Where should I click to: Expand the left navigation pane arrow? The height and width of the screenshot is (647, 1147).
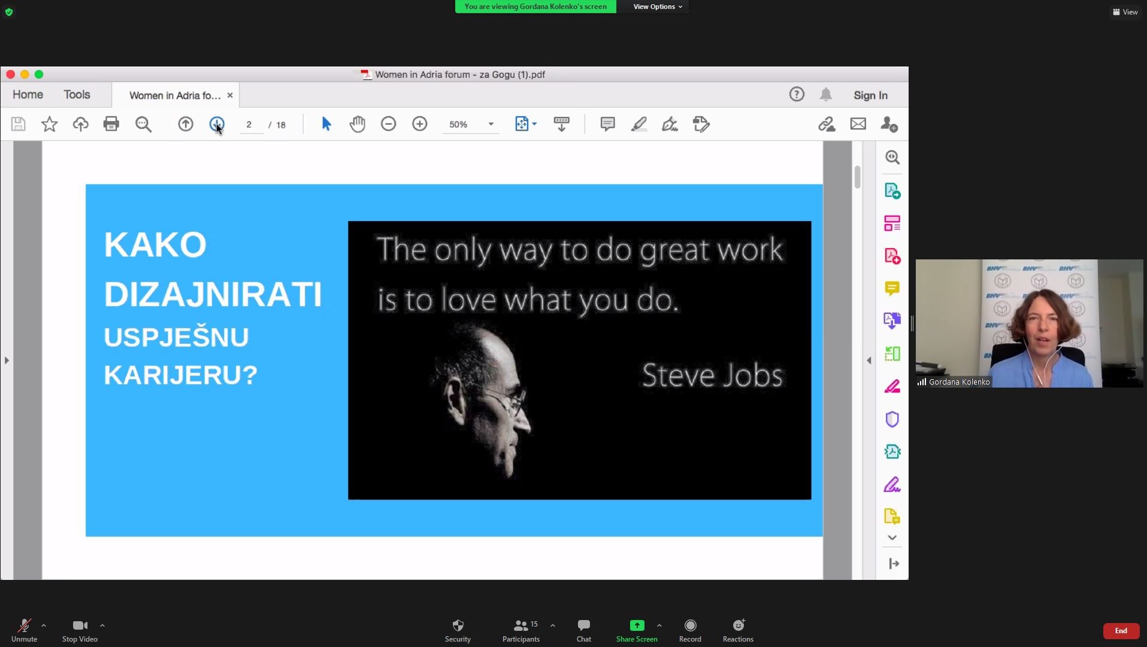coord(7,360)
